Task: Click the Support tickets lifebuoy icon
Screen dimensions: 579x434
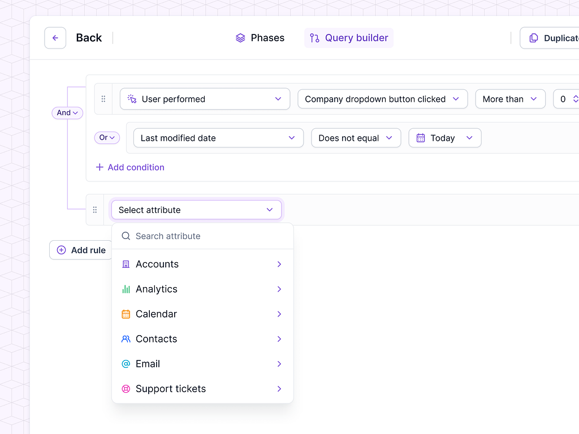Action: click(126, 389)
